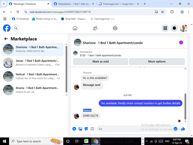Screen dimensions: 193x145
Task: Show hidden system tray icons
Action: point(147,141)
